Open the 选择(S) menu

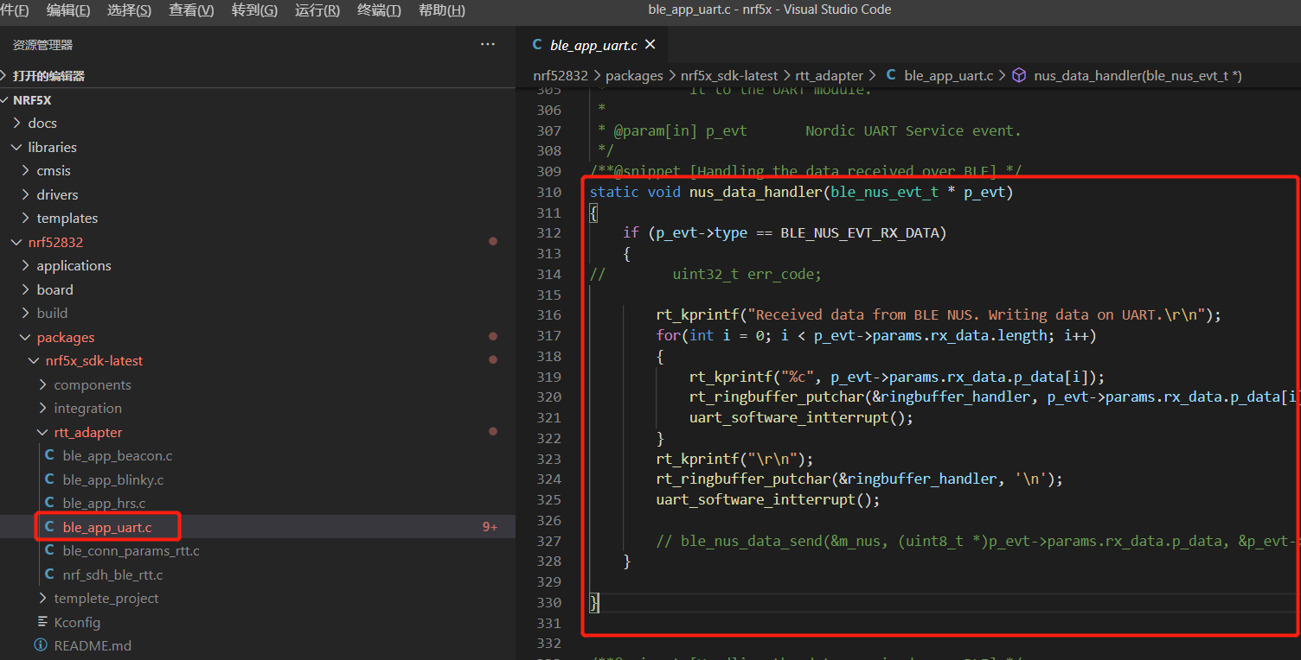tap(129, 10)
